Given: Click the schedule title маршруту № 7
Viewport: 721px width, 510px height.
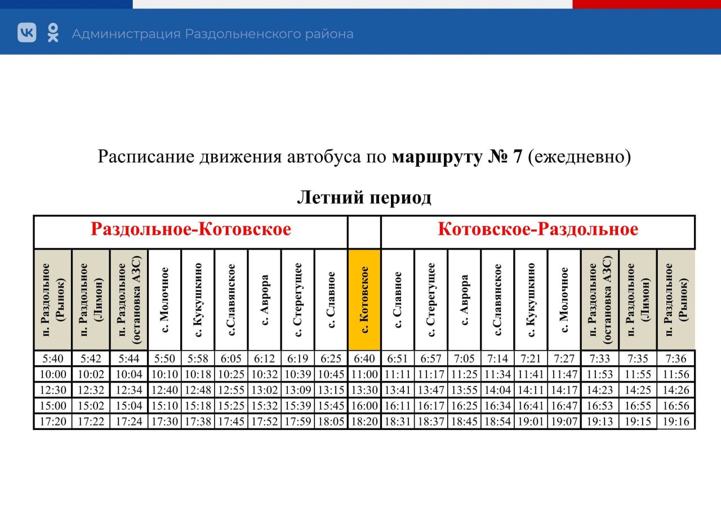Looking at the screenshot, I should pyautogui.click(x=457, y=157).
